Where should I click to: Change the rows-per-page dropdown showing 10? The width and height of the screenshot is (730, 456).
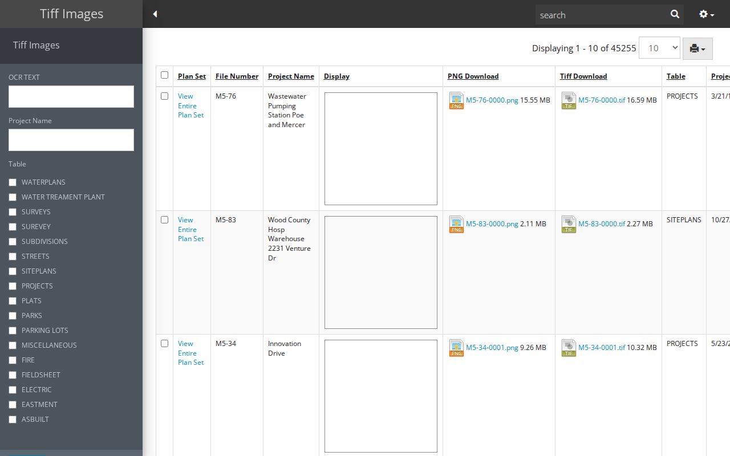coord(659,48)
